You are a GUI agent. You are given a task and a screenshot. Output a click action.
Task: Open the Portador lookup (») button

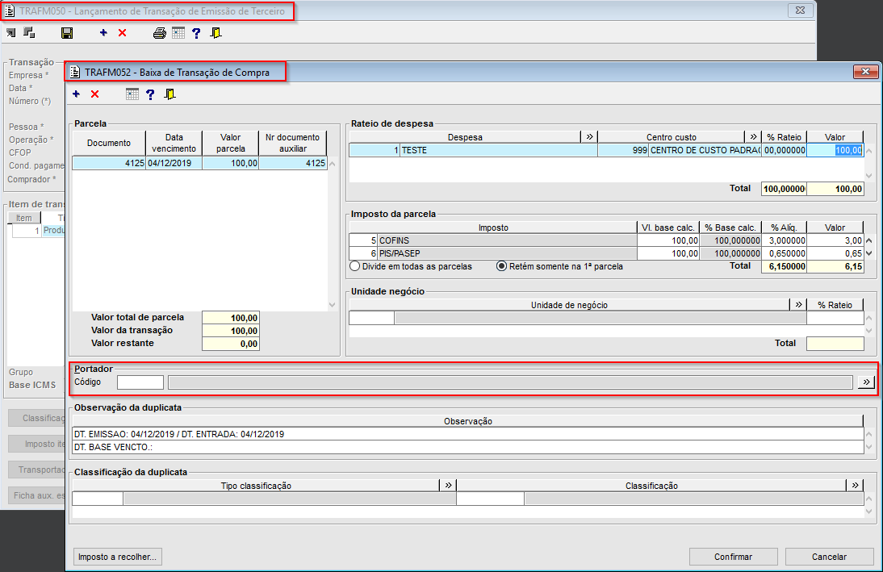click(x=866, y=382)
